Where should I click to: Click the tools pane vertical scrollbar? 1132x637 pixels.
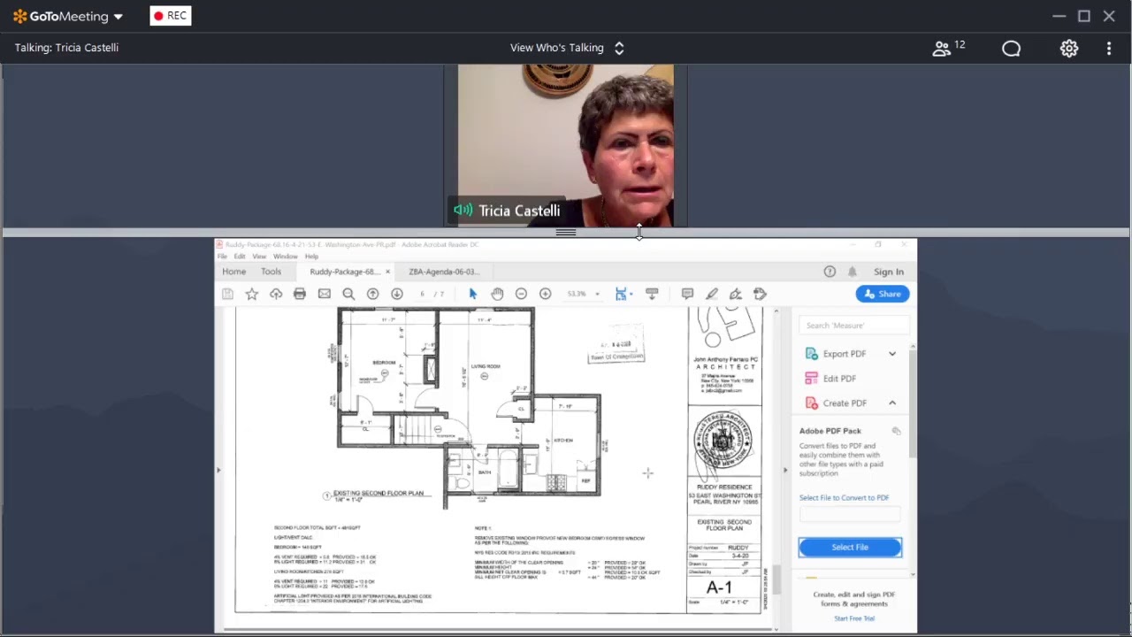click(913, 402)
